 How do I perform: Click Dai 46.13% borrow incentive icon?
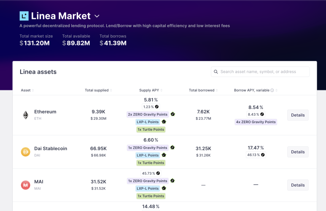[x=263, y=155]
